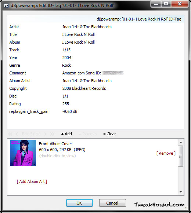Click the Album tag label
The height and width of the screenshot is (213, 191).
click(15, 42)
